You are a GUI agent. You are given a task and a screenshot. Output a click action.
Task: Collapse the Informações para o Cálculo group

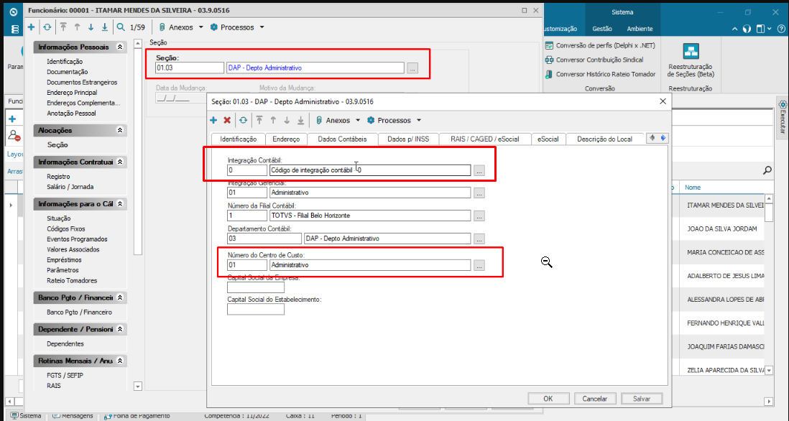point(120,204)
